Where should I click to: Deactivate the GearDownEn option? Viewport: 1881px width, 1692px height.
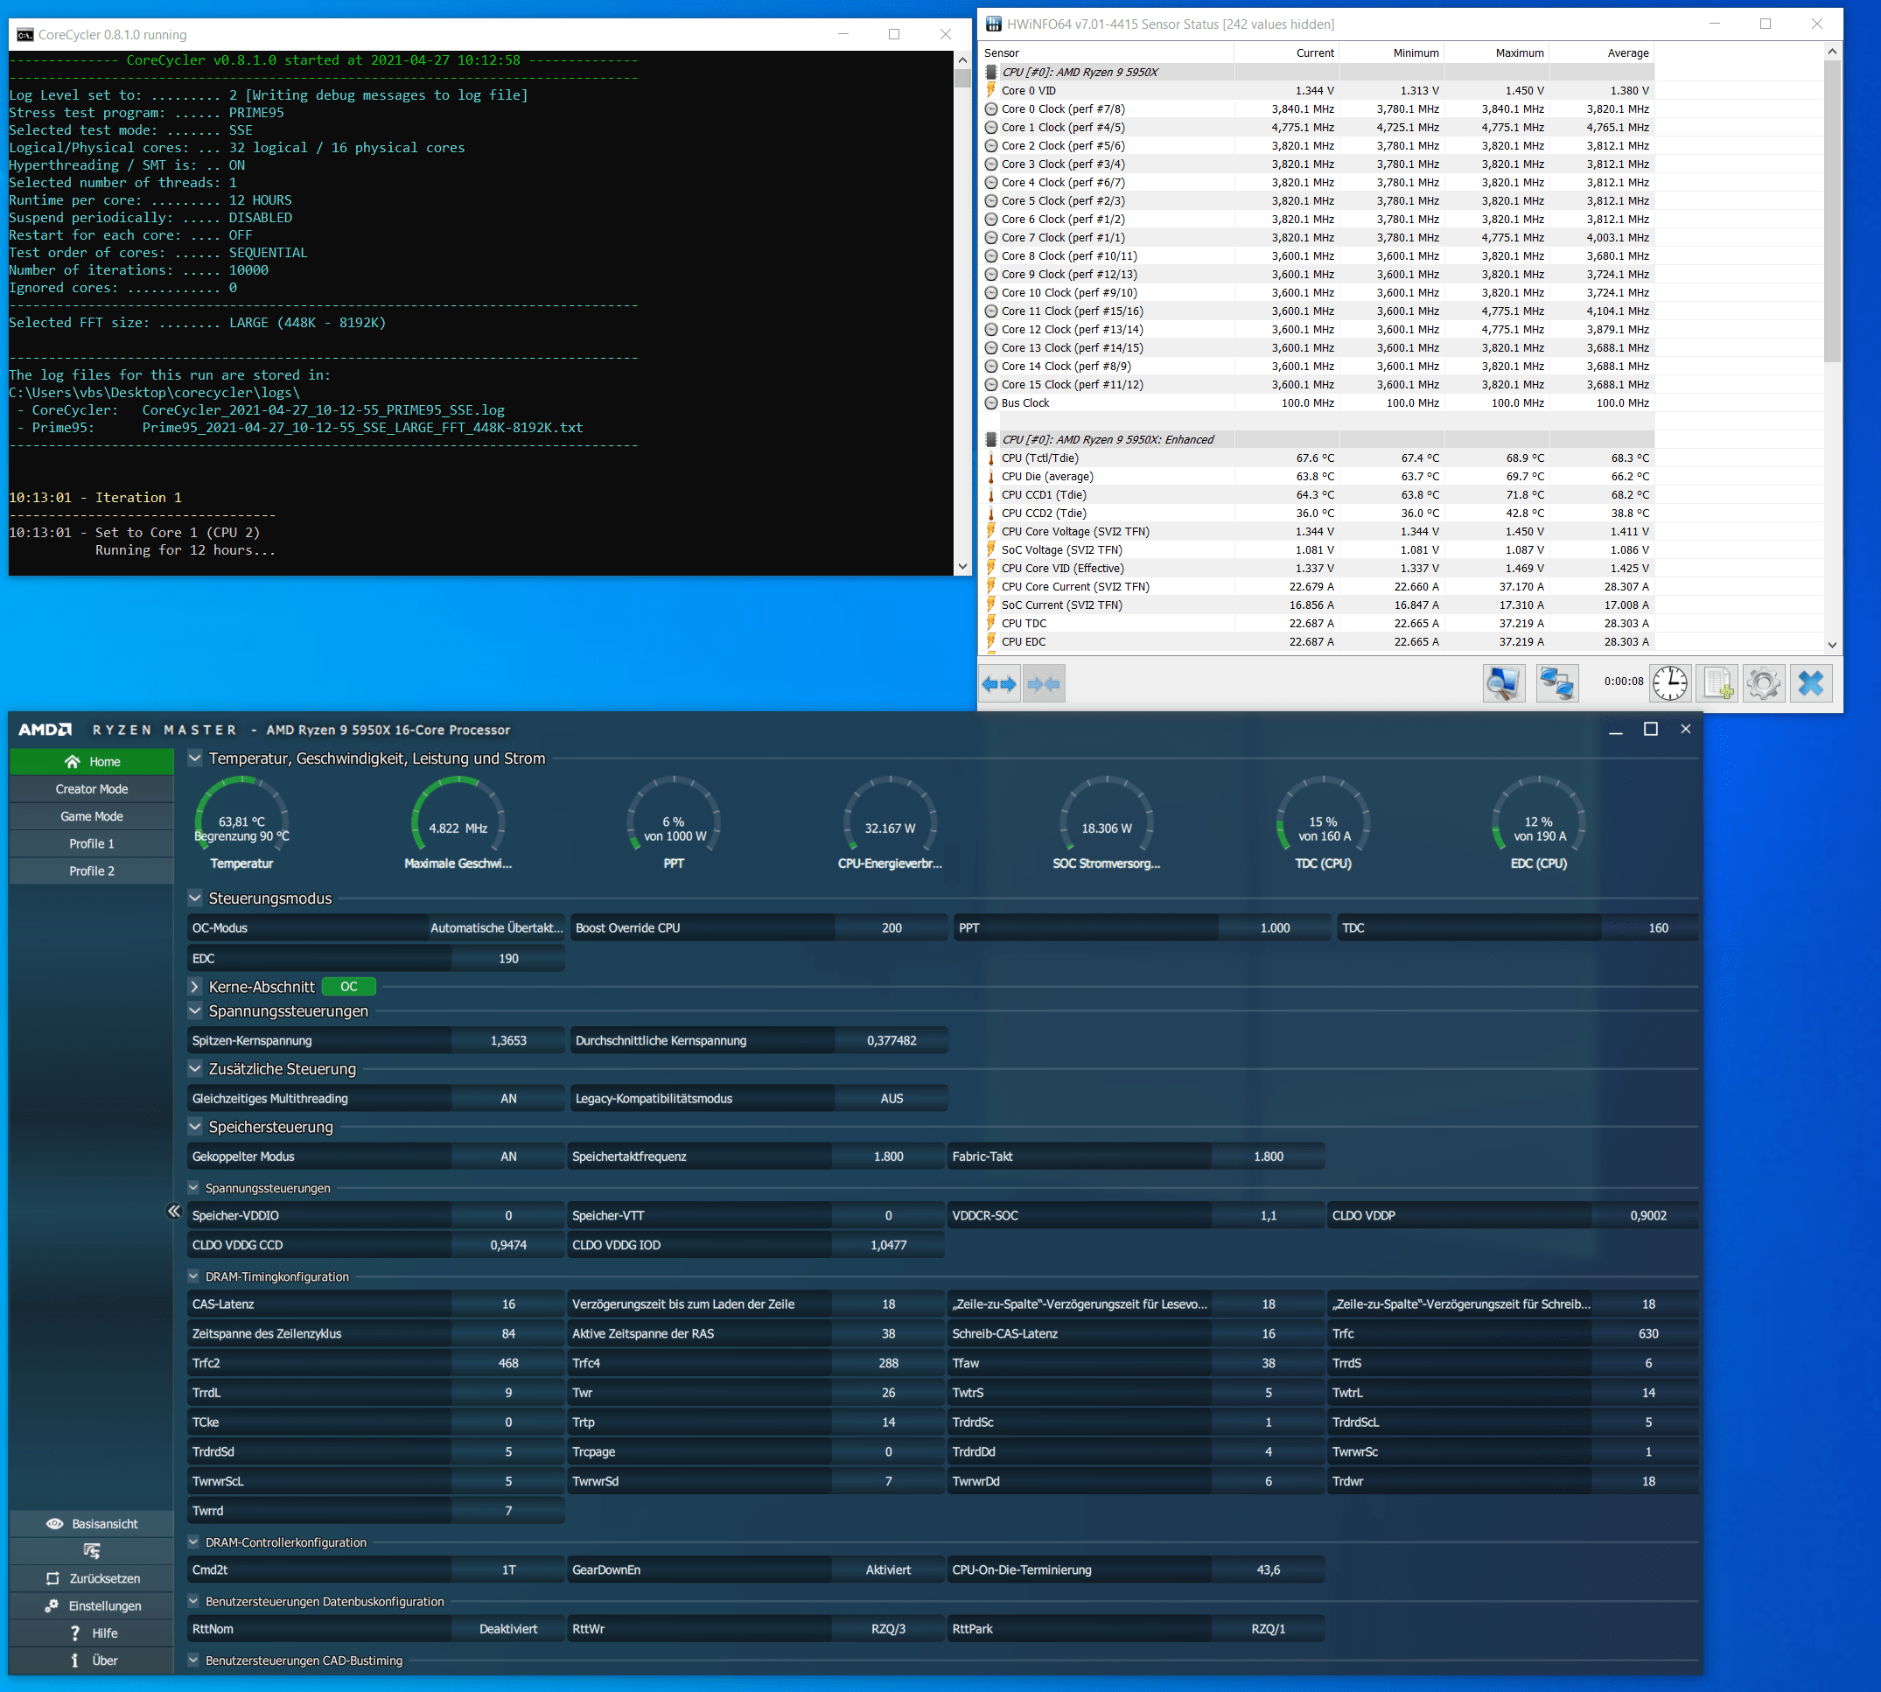889,1570
